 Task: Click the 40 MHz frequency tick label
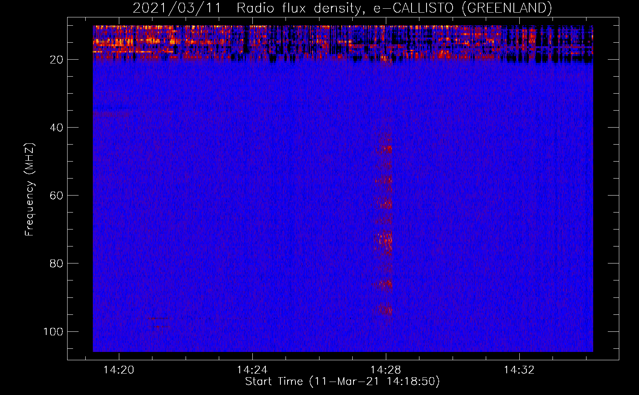pos(56,128)
